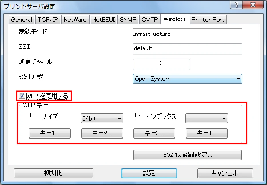Open the TCP/IP tab
267x185 pixels.
(48, 20)
